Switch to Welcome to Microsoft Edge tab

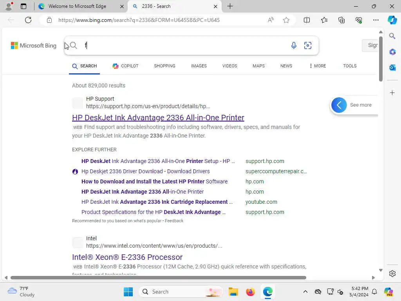[x=77, y=6]
